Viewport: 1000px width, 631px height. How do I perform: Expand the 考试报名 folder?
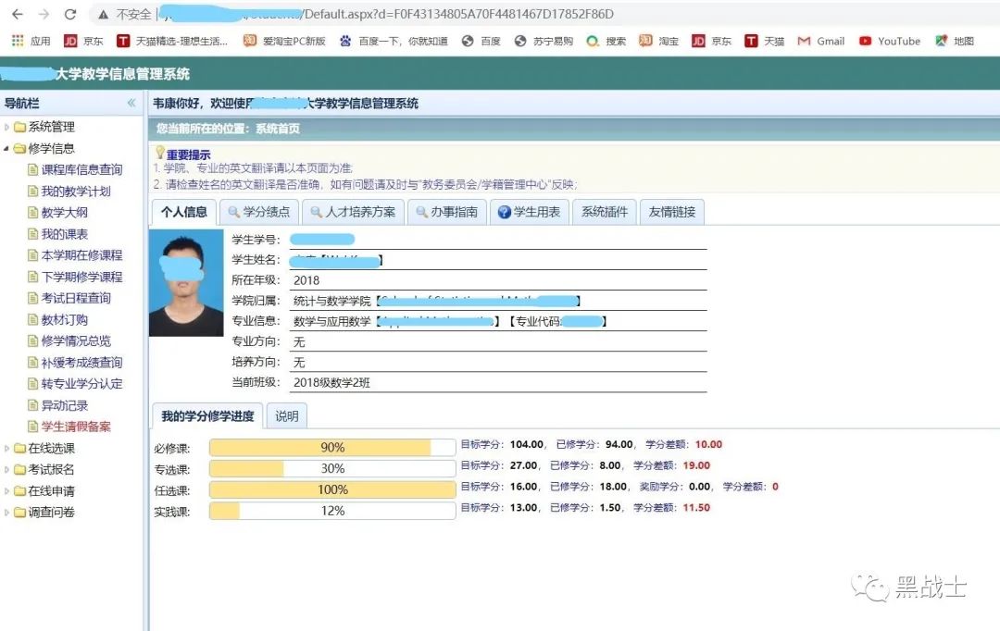pyautogui.click(x=7, y=470)
